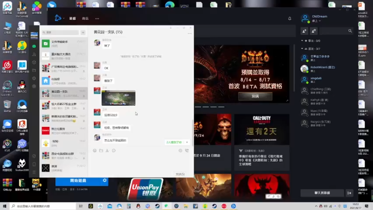
Task: Open the WeChat favorites cube icon
Action: pos(34,63)
